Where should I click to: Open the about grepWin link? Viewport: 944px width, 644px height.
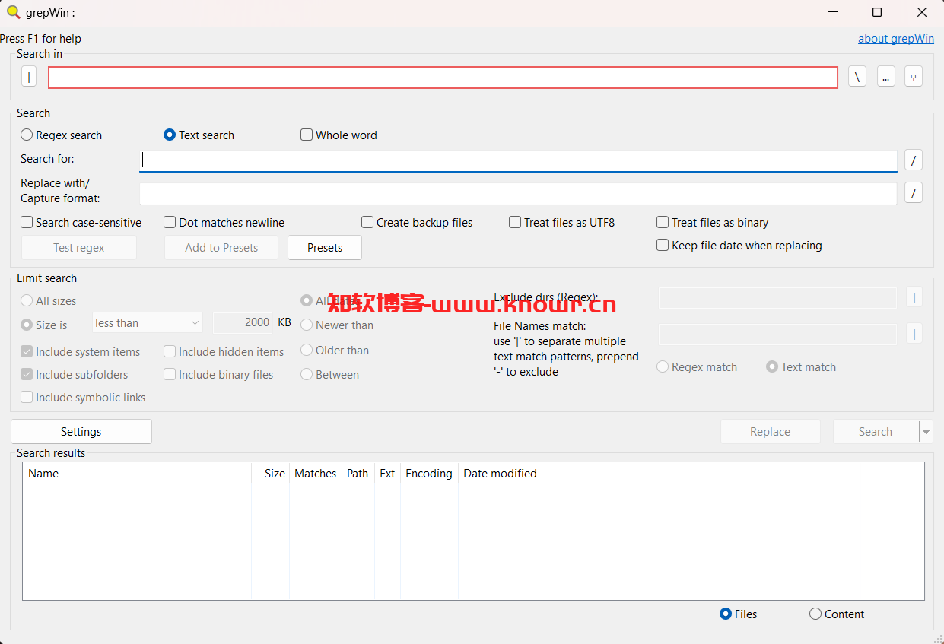(896, 39)
